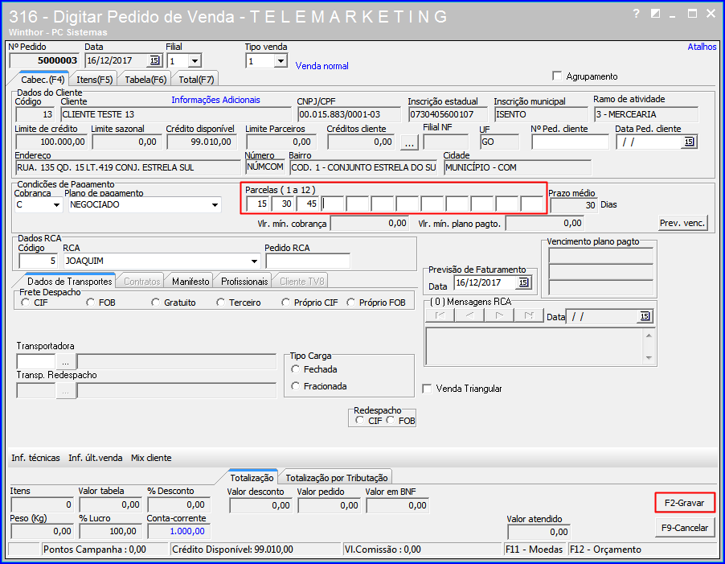Select FOB under Redespacho
Screen dimensions: 725x564
click(391, 420)
